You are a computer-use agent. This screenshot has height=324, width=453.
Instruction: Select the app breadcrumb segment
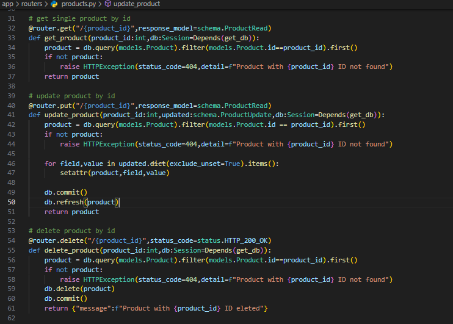7,4
